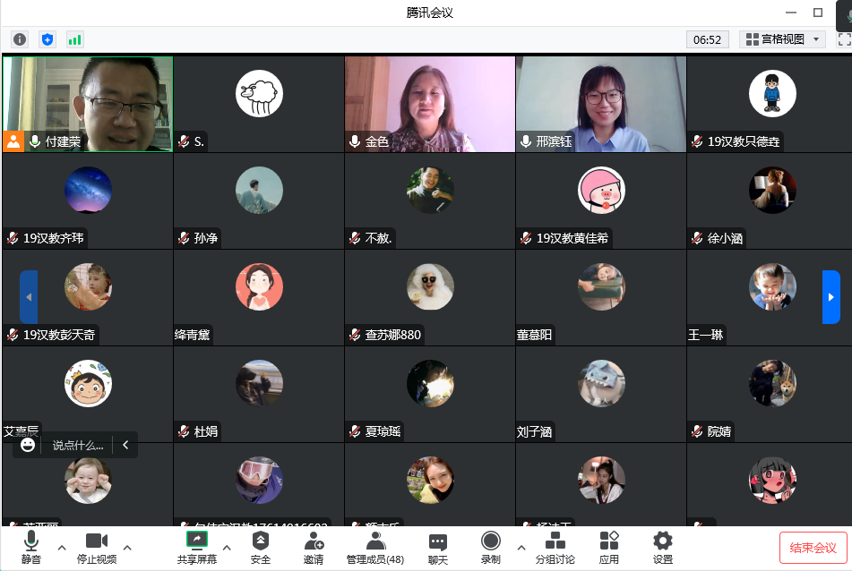Screen dimensions: 852x571
Task: Open Breakout Rooms (分组讨论)
Action: pos(555,546)
